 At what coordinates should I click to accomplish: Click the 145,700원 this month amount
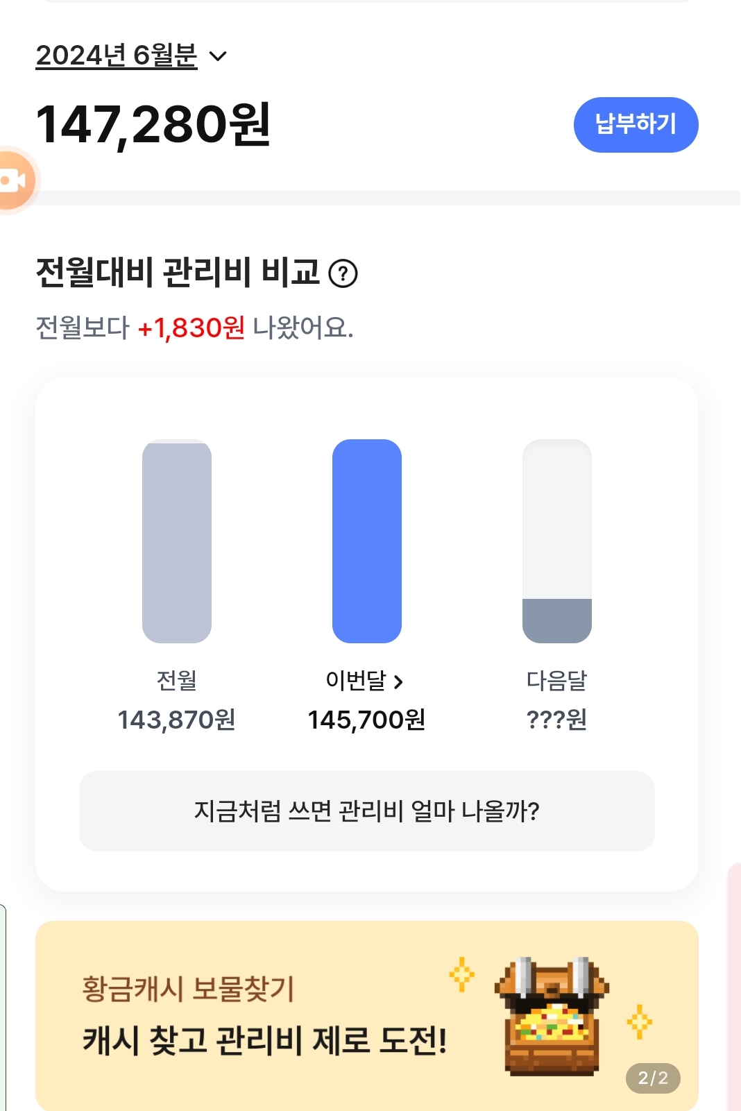coord(366,720)
